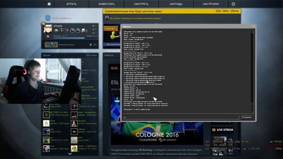Select the third pin badge on profile
The height and width of the screenshot is (159, 283).
(x=67, y=30)
